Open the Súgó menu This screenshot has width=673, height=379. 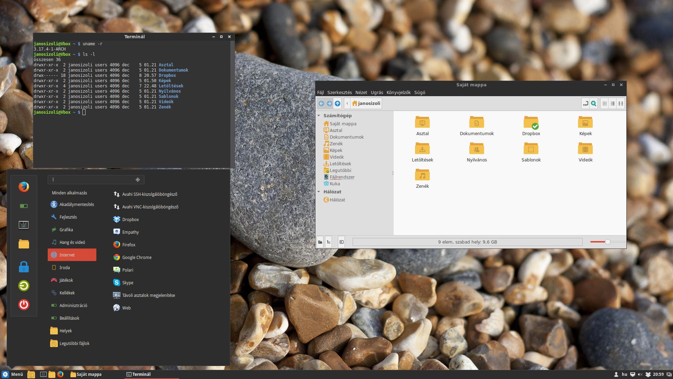pyautogui.click(x=420, y=93)
